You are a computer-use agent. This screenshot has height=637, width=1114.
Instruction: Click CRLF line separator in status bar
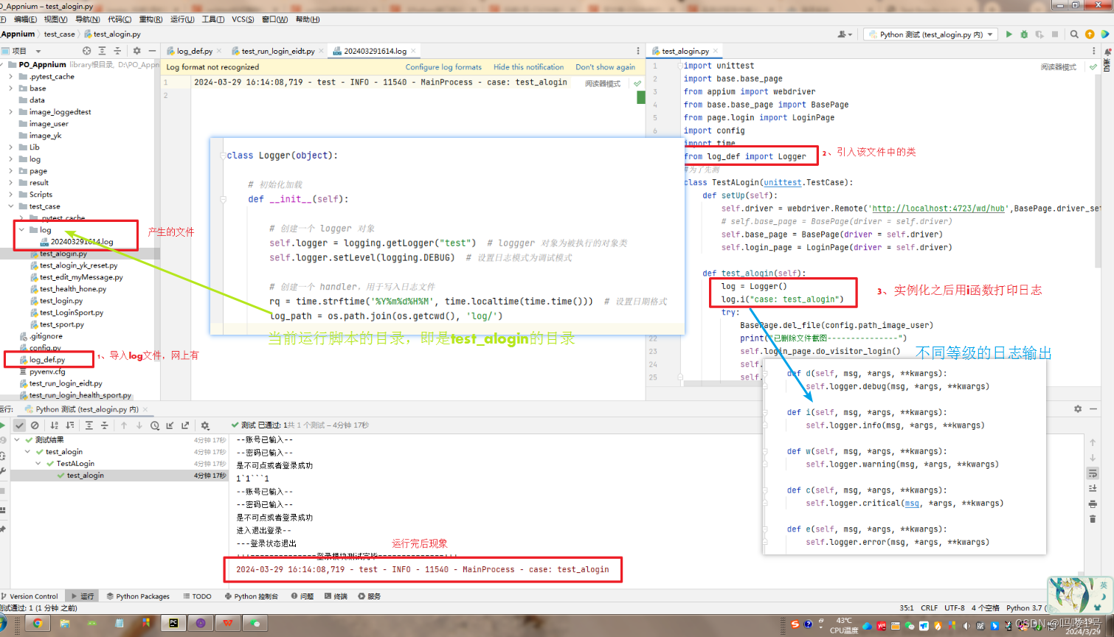930,608
